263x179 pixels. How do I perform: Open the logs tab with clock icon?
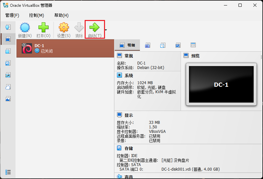pos(163,45)
